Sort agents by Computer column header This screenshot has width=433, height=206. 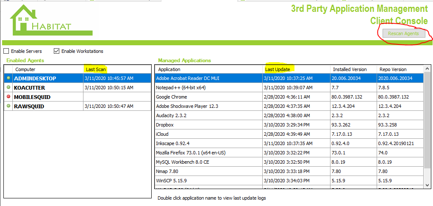[x=48, y=69]
